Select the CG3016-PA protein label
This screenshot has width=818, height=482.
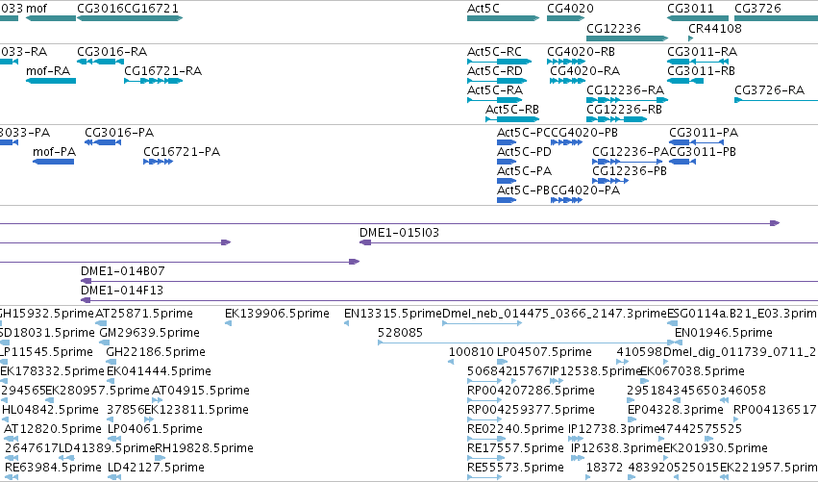pos(119,133)
